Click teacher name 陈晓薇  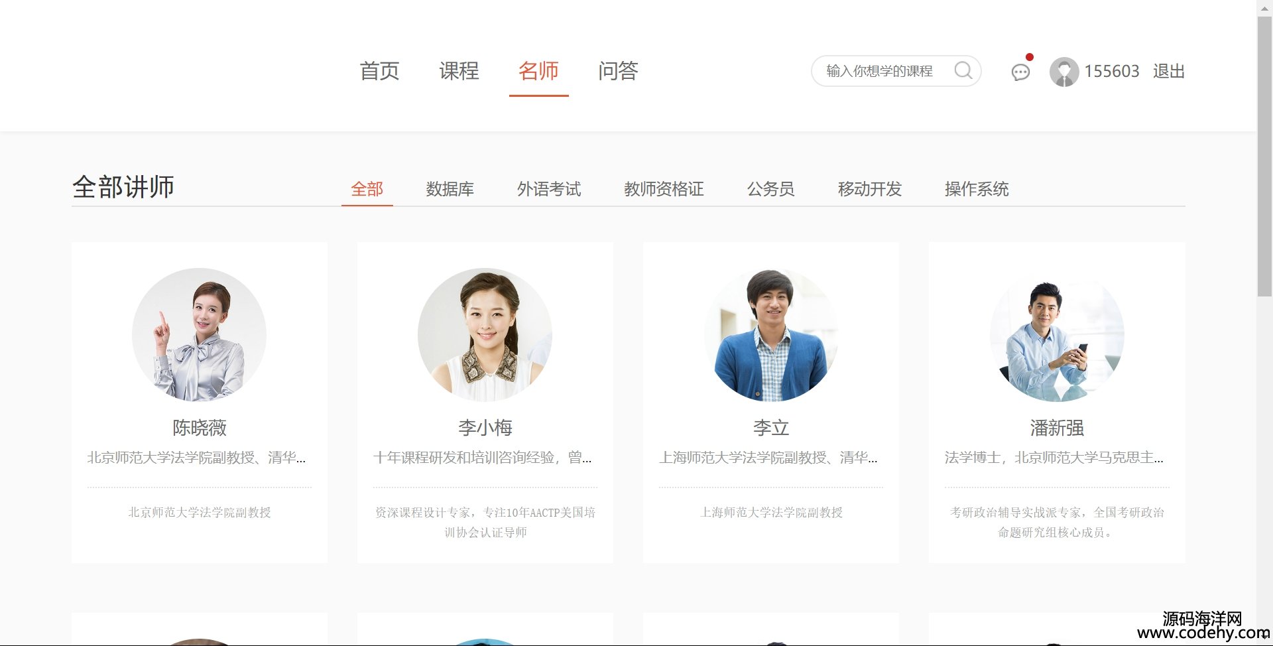tap(200, 428)
